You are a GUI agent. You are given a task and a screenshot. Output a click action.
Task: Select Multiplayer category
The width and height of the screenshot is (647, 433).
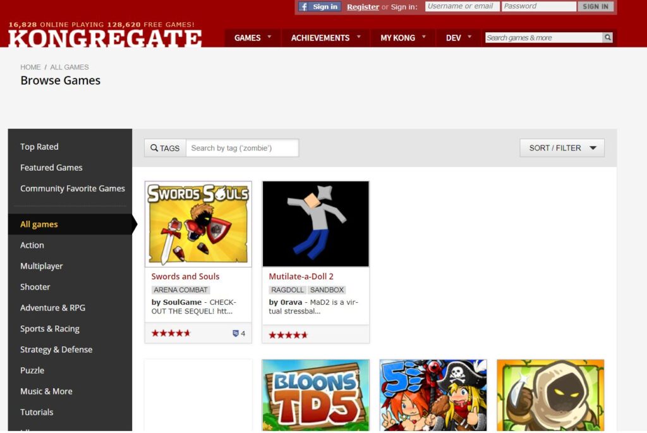[x=41, y=266]
